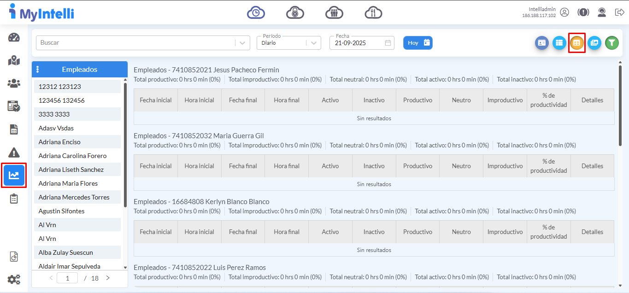The image size is (629, 293).
Task: Switch to the orange grid view button
Action: click(576, 43)
